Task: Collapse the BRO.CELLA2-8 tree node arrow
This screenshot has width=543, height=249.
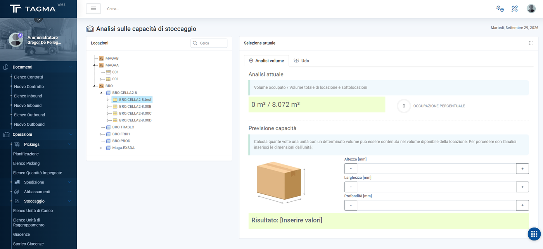Action: tap(101, 93)
